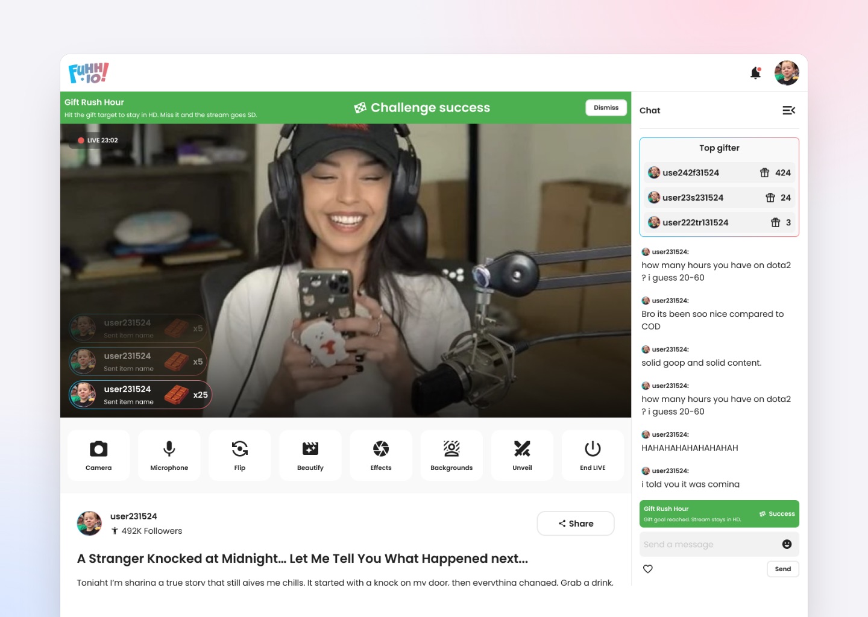
Task: End the LIVE stream
Action: [593, 455]
